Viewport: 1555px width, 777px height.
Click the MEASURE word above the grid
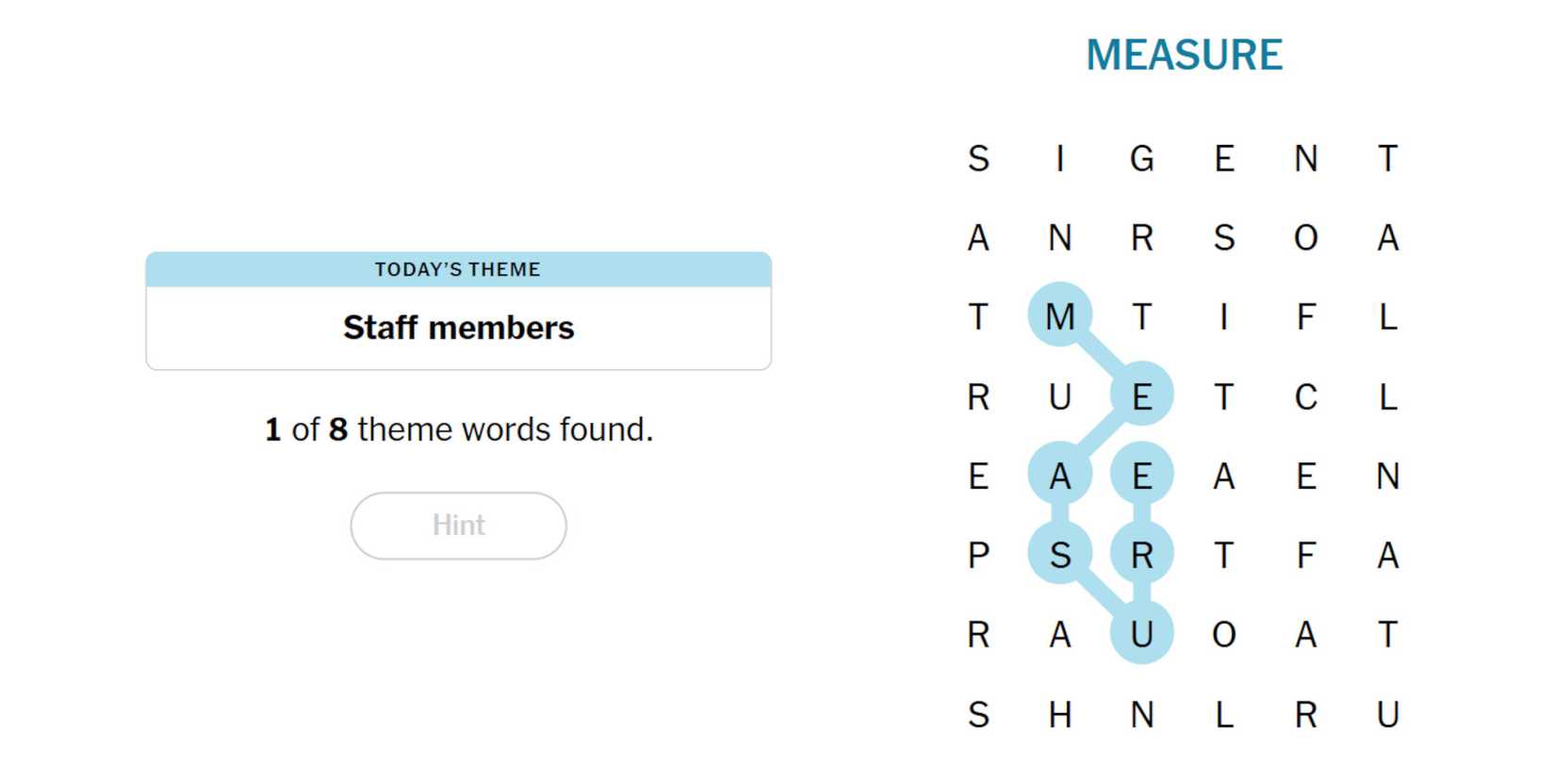[1184, 55]
